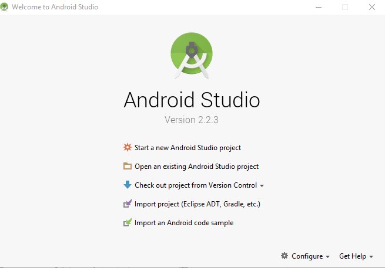Click the purple import project icon
This screenshot has height=268, width=385.
(128, 203)
